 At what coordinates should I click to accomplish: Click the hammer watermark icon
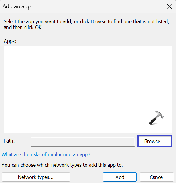156,118
